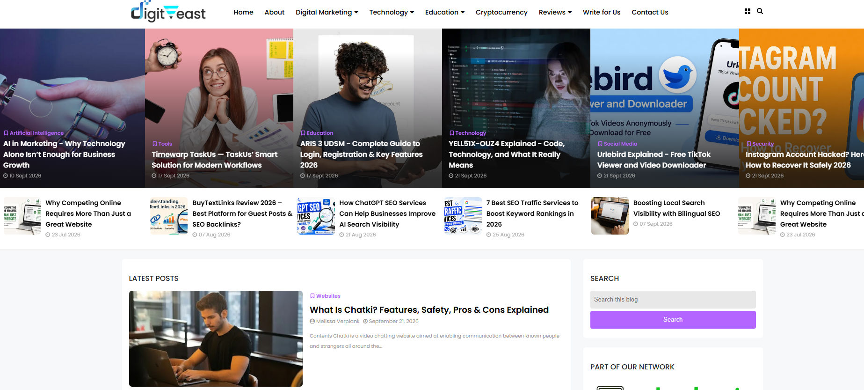Image resolution: width=864 pixels, height=390 pixels.
Task: Expand the Digital Marketing dropdown
Action: point(327,12)
